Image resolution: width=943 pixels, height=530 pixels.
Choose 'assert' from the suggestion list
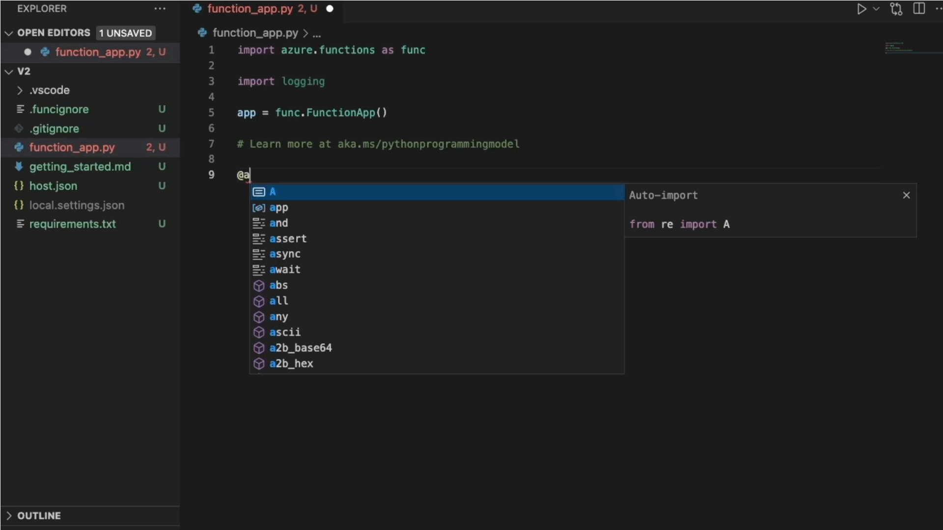tap(288, 238)
